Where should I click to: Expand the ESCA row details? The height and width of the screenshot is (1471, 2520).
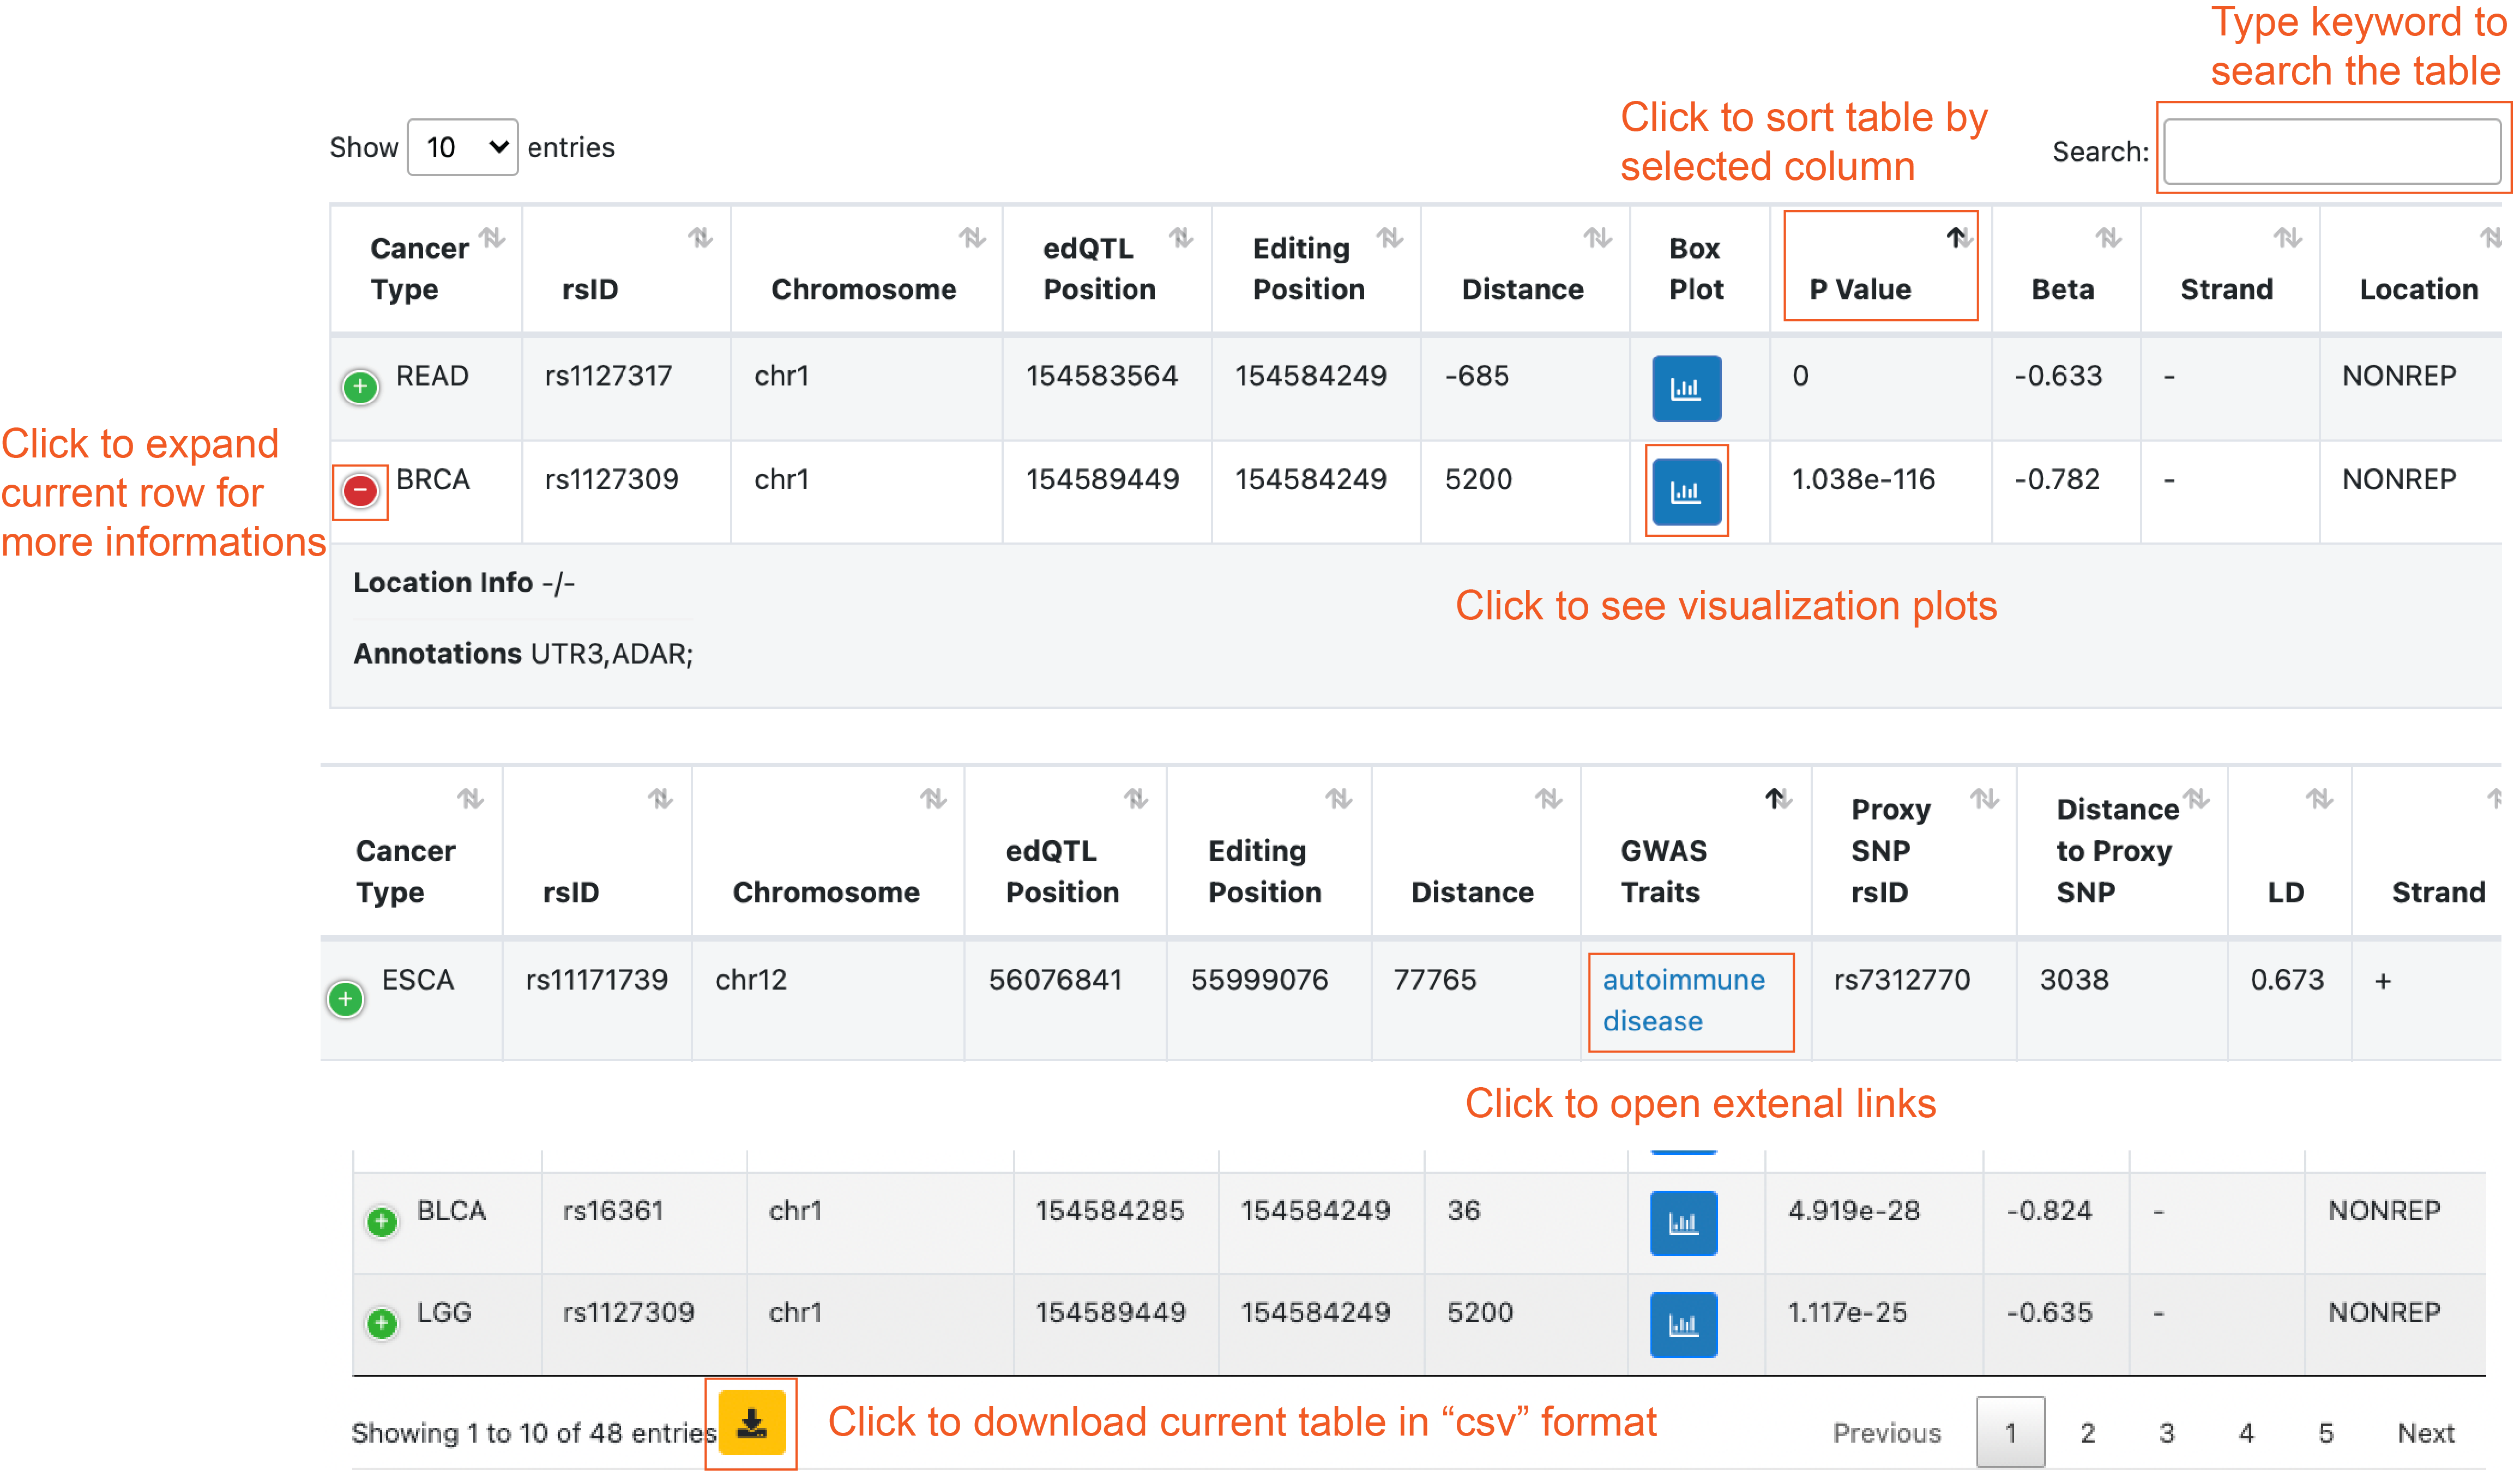345,998
